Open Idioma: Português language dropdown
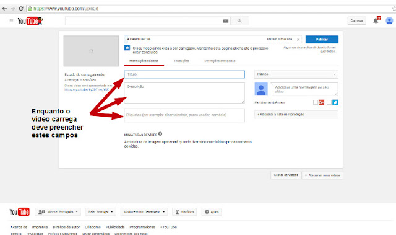Screen dimensions: 396x235 point(58,212)
